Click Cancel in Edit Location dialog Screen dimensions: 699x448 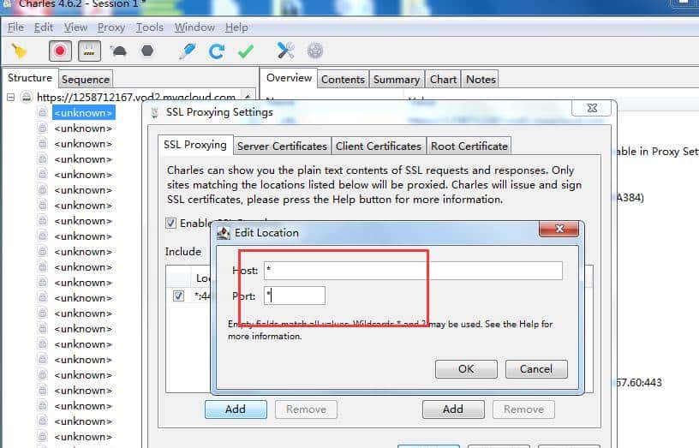pos(535,369)
